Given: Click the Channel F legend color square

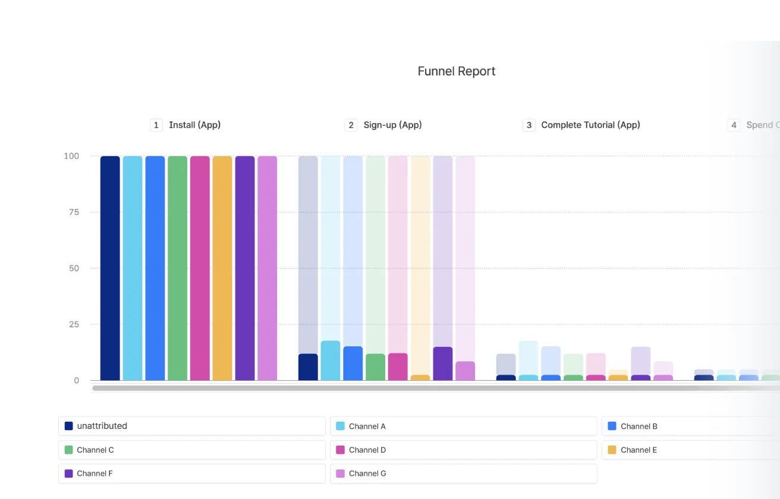Looking at the screenshot, I should pyautogui.click(x=69, y=473).
